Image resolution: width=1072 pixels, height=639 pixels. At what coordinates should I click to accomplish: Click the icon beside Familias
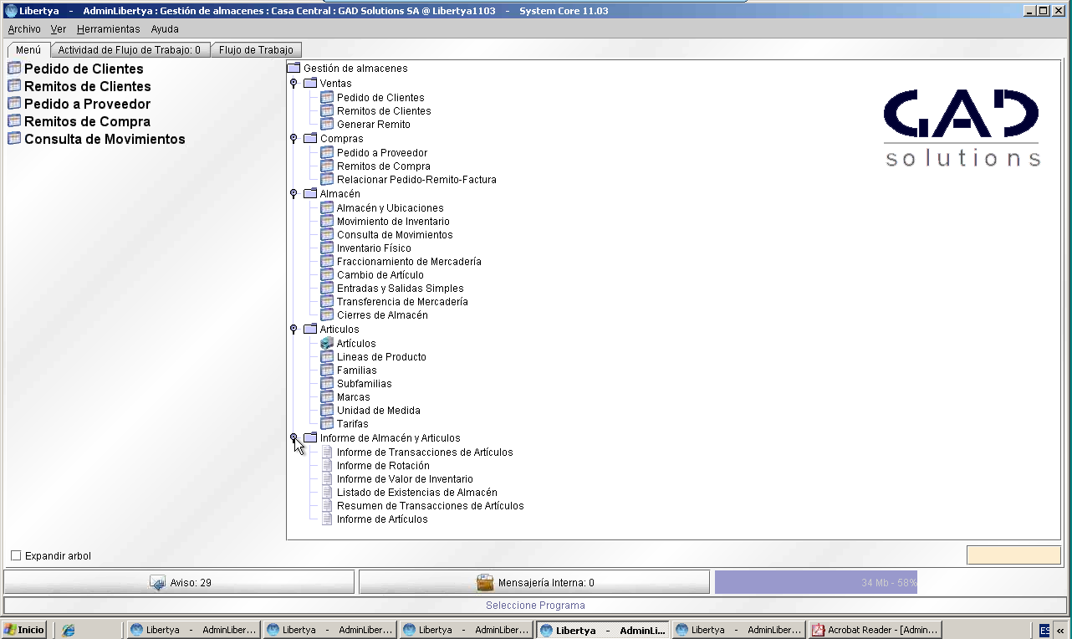click(327, 371)
